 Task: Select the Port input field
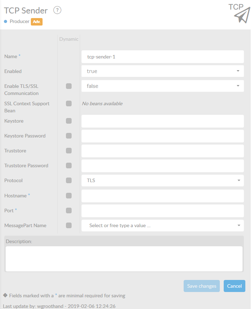click(x=162, y=210)
